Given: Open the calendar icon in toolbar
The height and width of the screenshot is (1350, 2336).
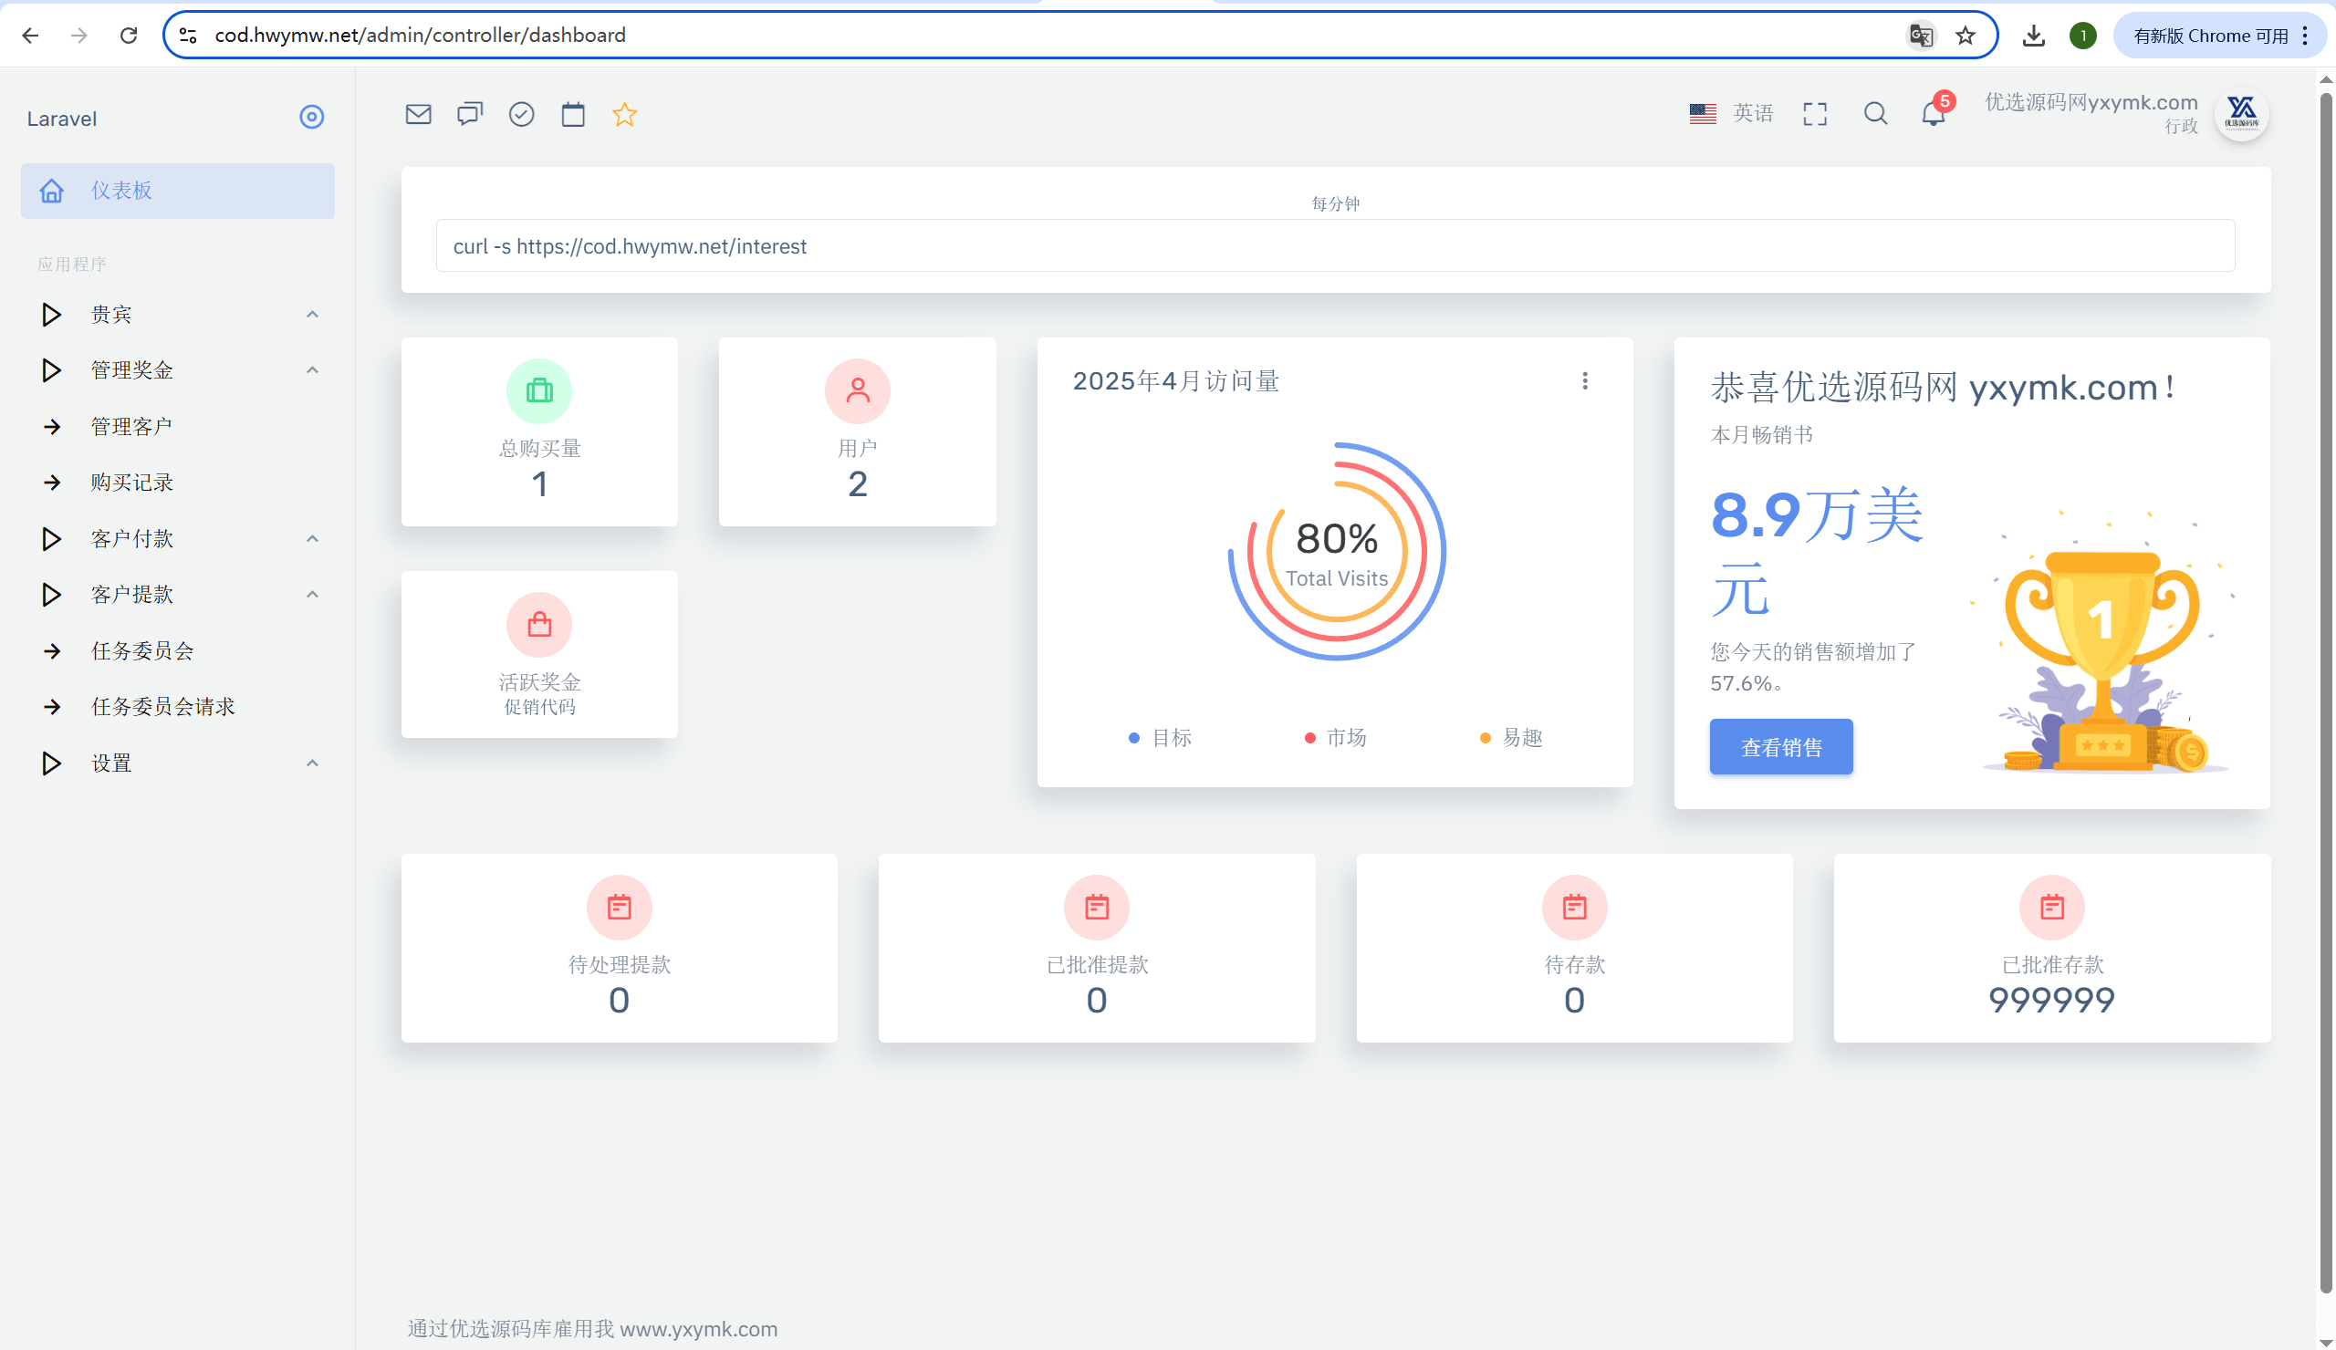Looking at the screenshot, I should pos(573,114).
